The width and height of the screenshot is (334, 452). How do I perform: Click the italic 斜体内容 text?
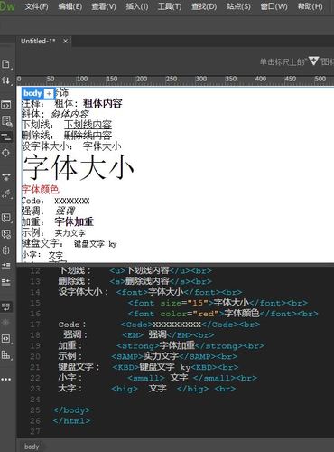point(70,114)
